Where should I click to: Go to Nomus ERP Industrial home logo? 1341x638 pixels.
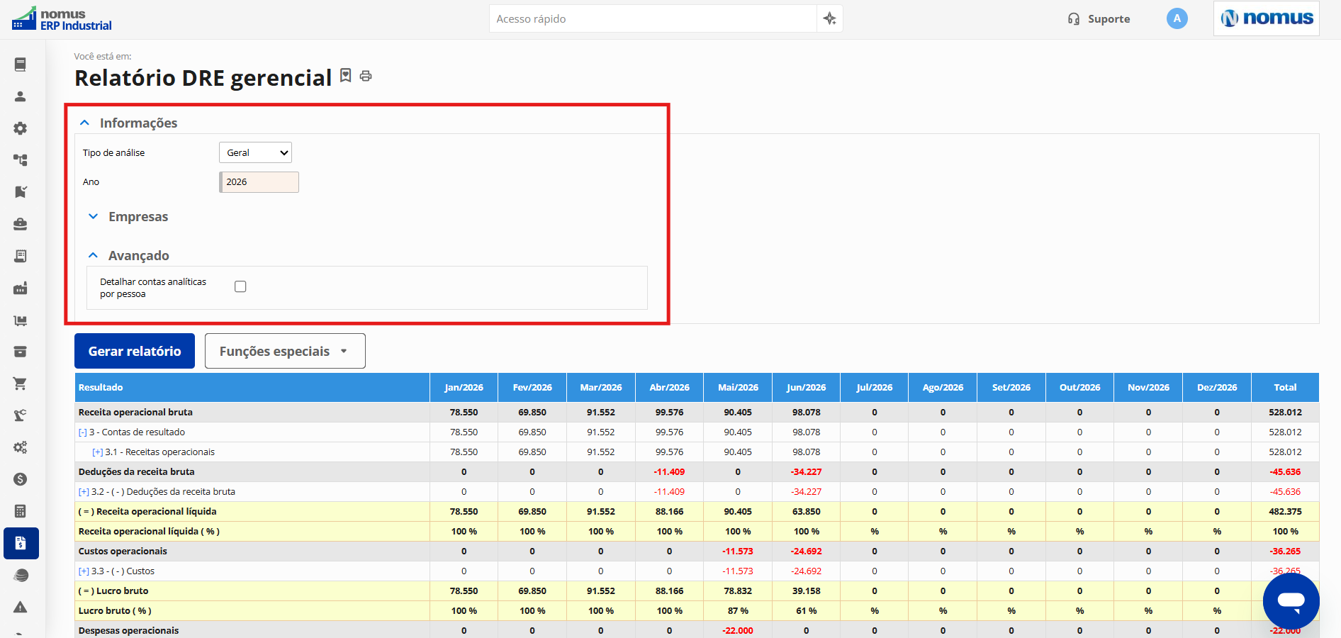click(62, 19)
